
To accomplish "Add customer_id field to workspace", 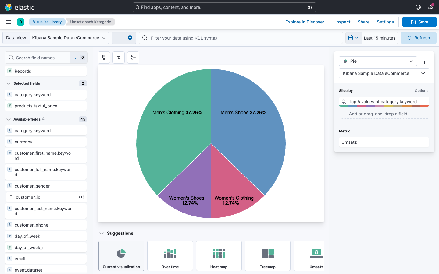I will 81,197.
